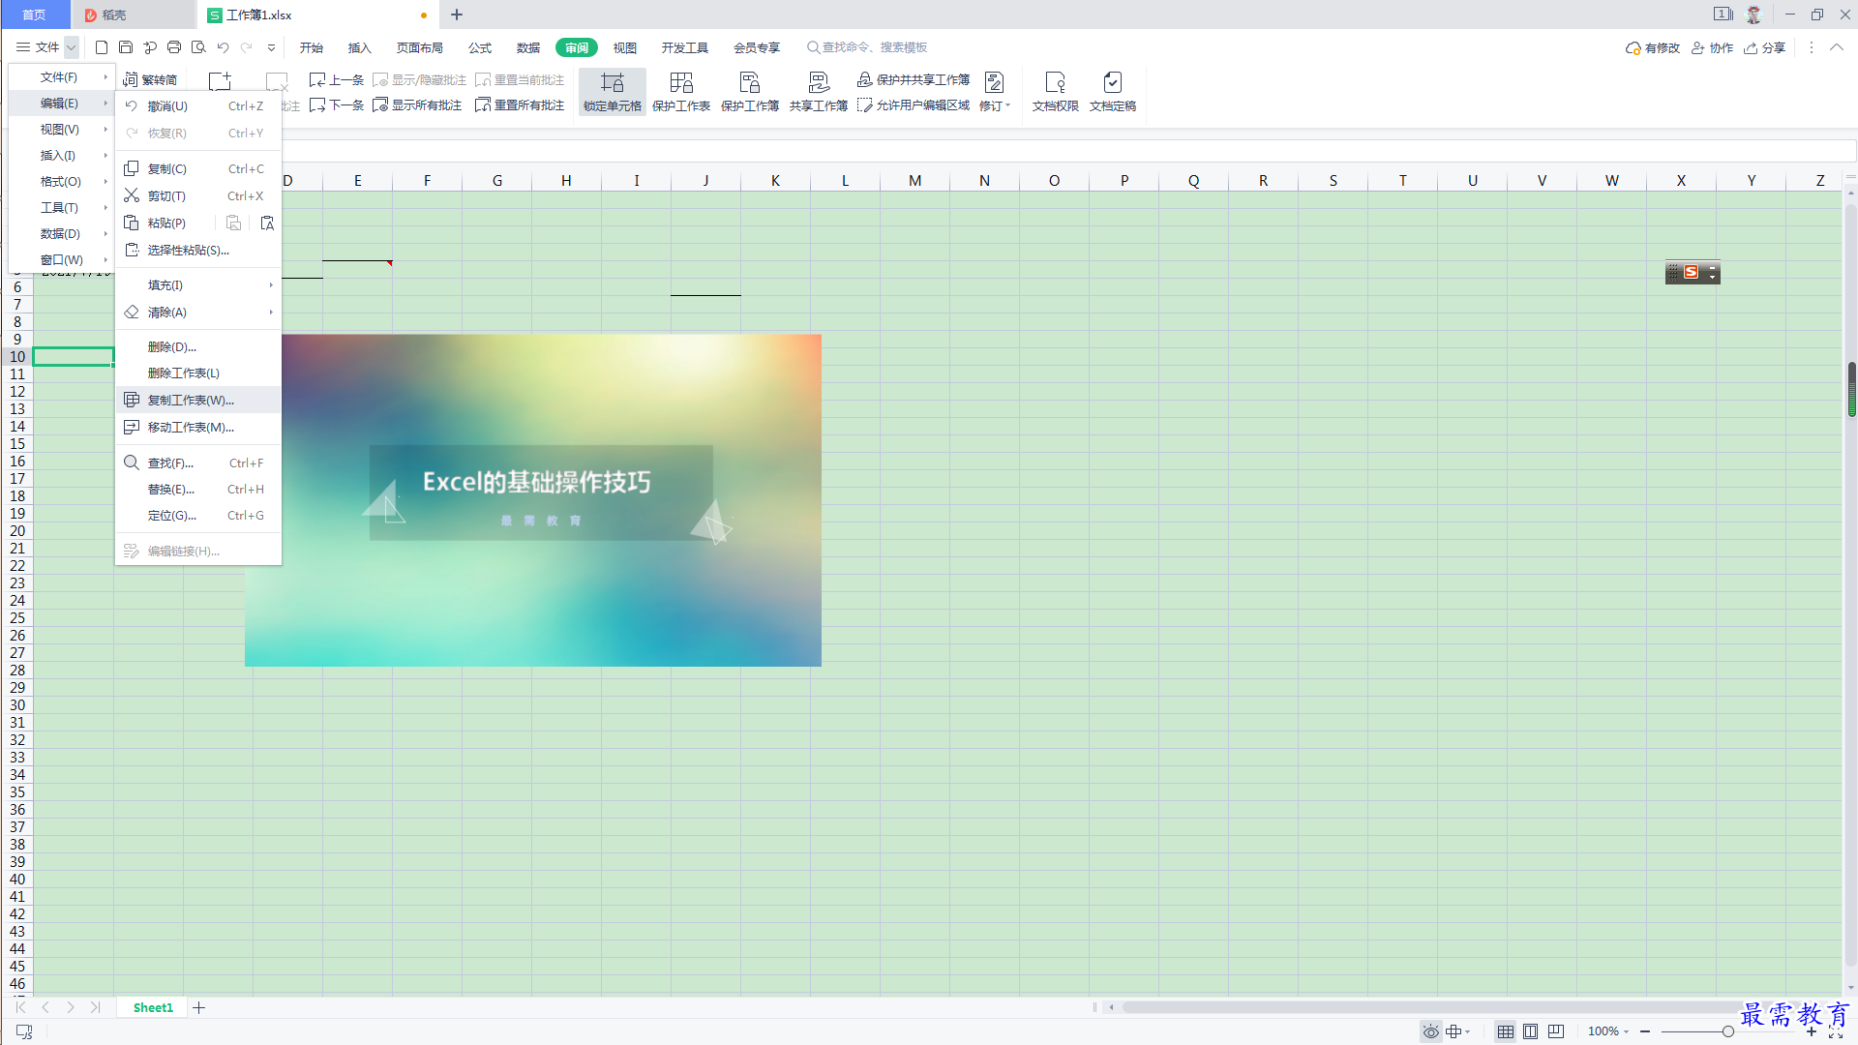This screenshot has width=1858, height=1045.
Task: Click Traditional to Simplified (繁转简) button
Action: coord(151,79)
